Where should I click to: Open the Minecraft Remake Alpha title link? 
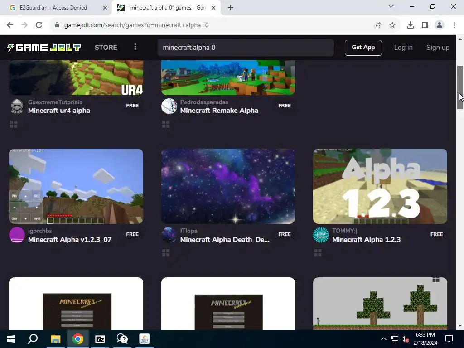pyautogui.click(x=219, y=111)
